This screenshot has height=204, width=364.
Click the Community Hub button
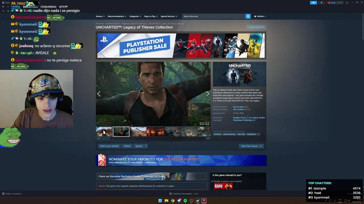point(256,27)
